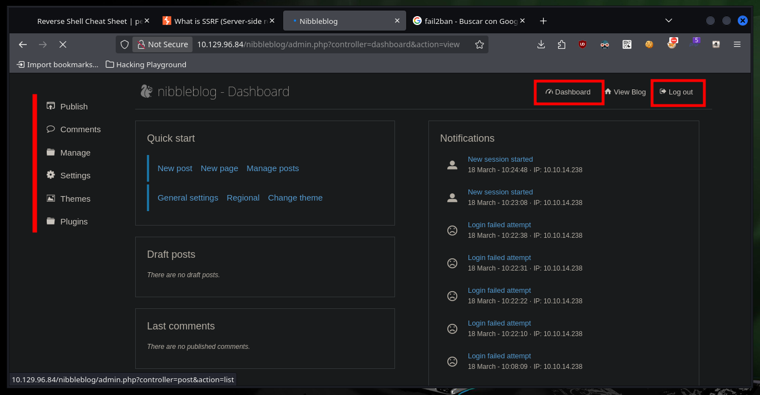Click sad face icon beside 10:08:09 failed attempt
This screenshot has height=395, width=760.
pyautogui.click(x=452, y=361)
